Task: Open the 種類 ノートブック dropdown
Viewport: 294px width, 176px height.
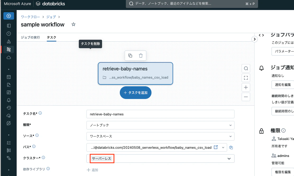Action: 160,125
